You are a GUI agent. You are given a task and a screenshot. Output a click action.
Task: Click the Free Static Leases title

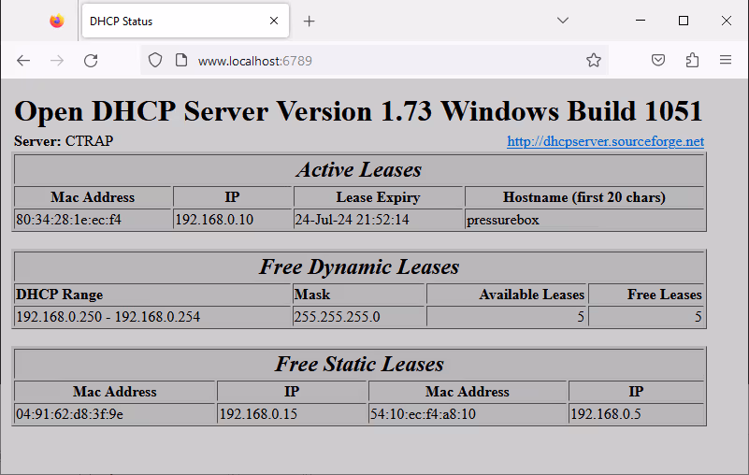359,364
